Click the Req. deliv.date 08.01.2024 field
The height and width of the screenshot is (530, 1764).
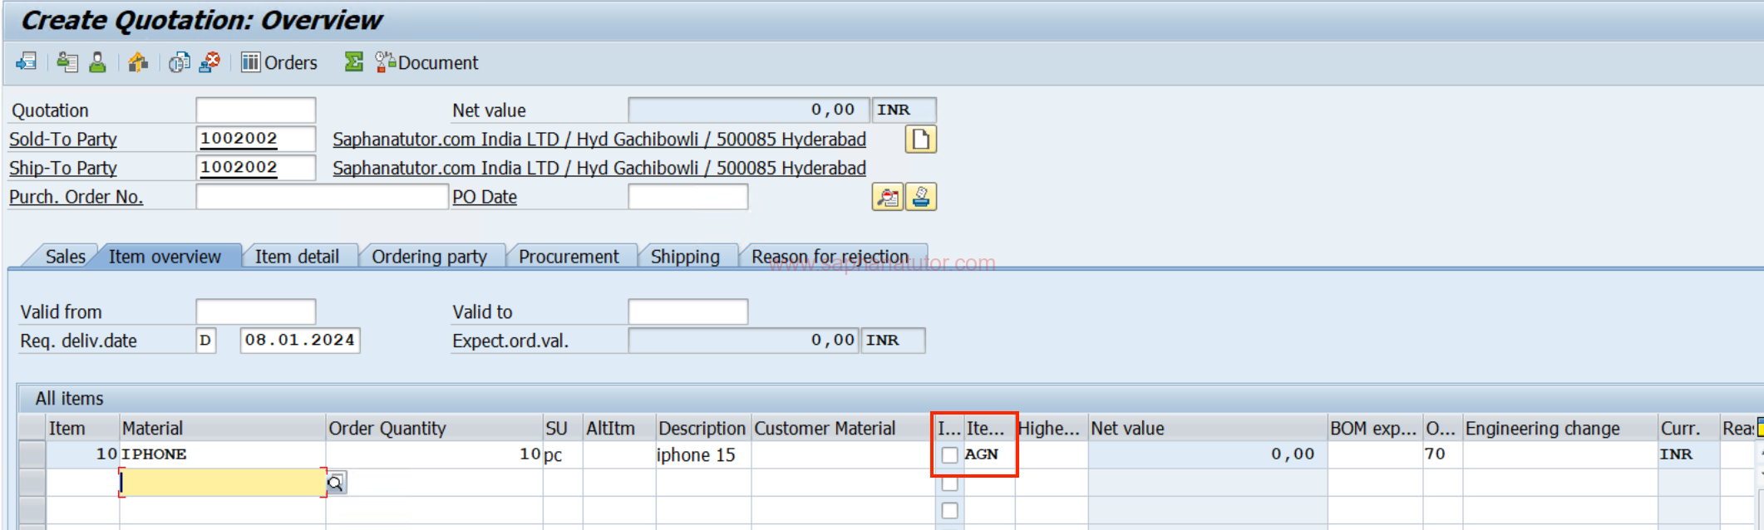click(x=300, y=341)
